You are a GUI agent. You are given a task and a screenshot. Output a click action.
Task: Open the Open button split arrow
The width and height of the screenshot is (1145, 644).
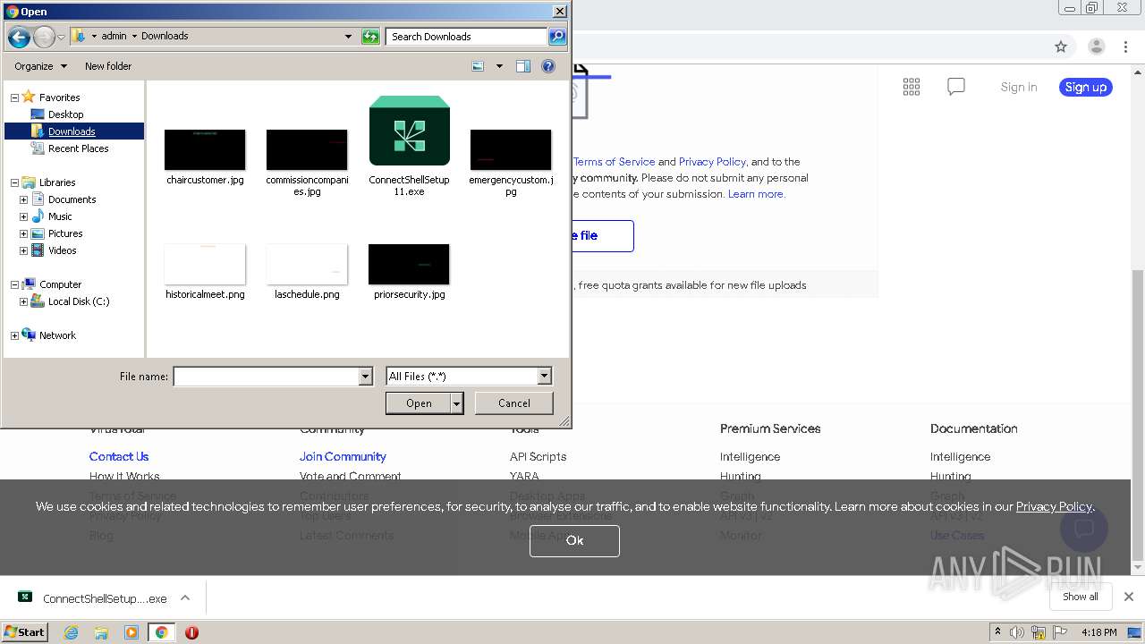click(x=456, y=403)
